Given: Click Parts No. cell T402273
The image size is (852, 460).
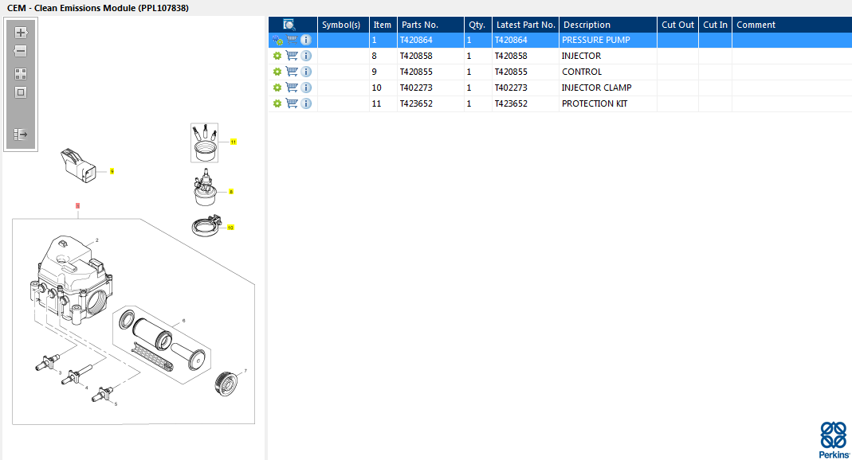Looking at the screenshot, I should 430,88.
